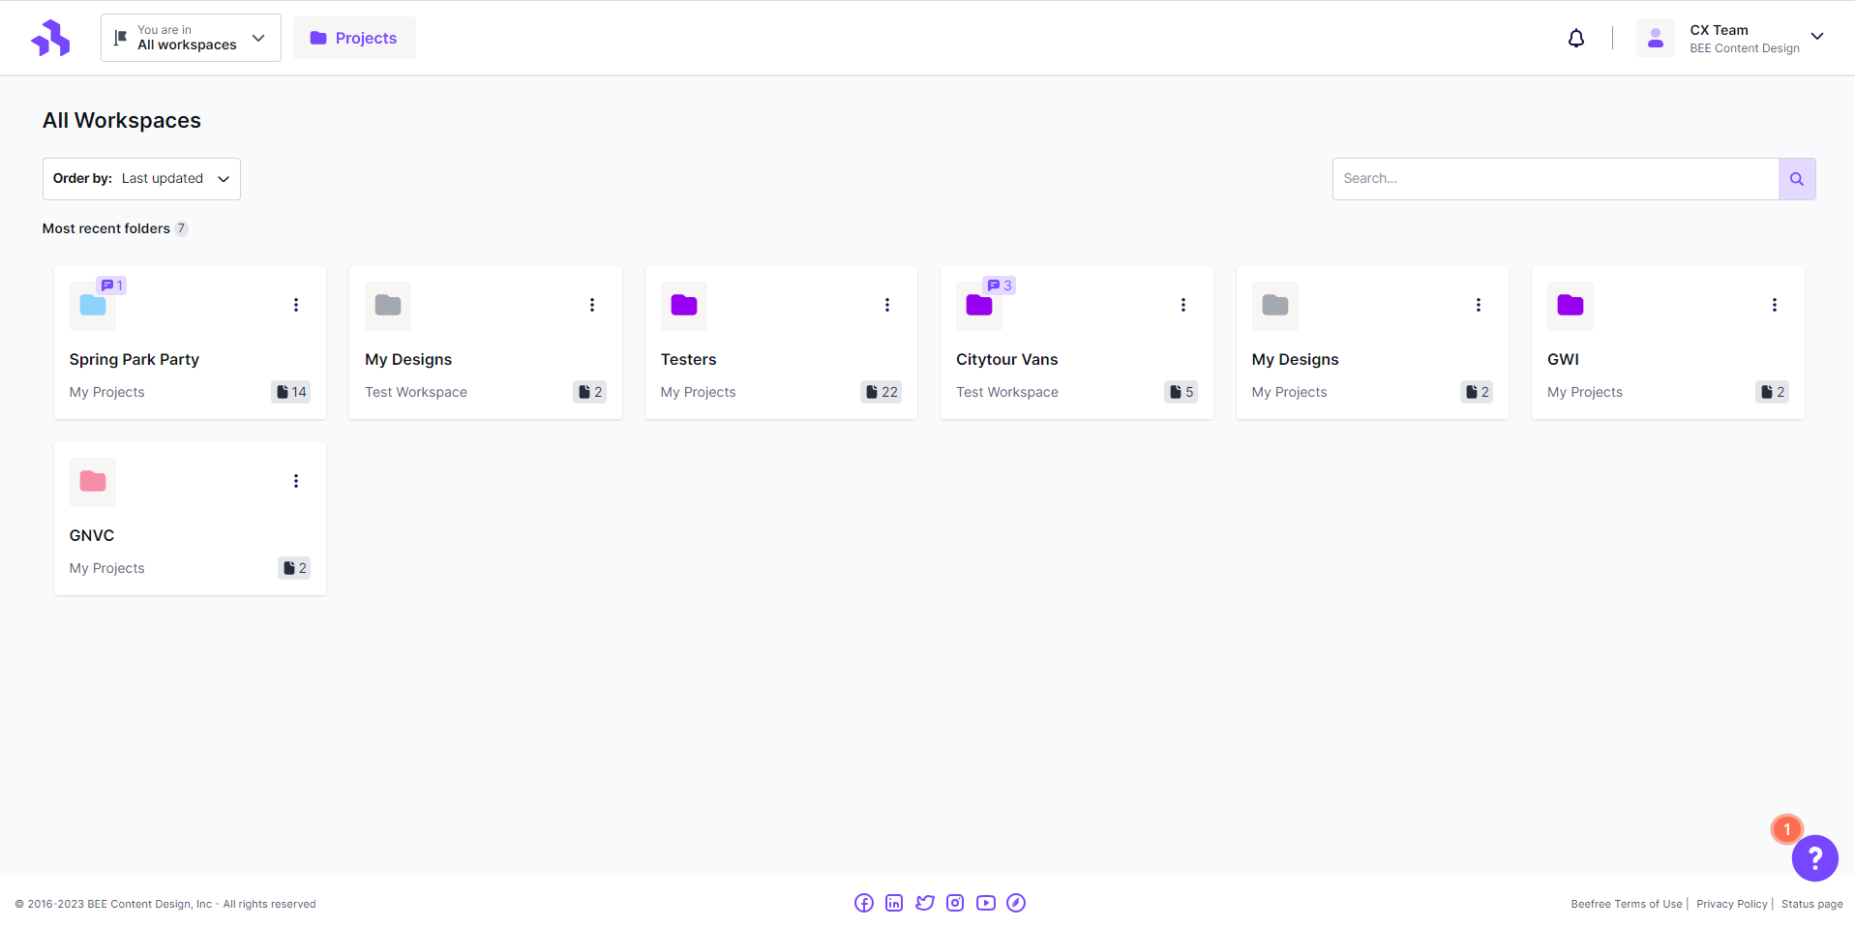Open My Designs folder in My Projects
The image size is (1855, 928).
1275,306
